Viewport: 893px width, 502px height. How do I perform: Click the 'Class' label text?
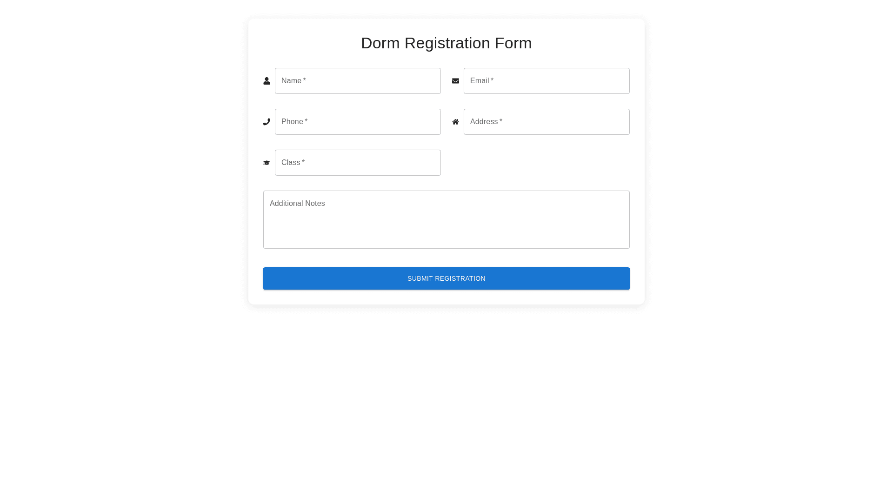(291, 163)
